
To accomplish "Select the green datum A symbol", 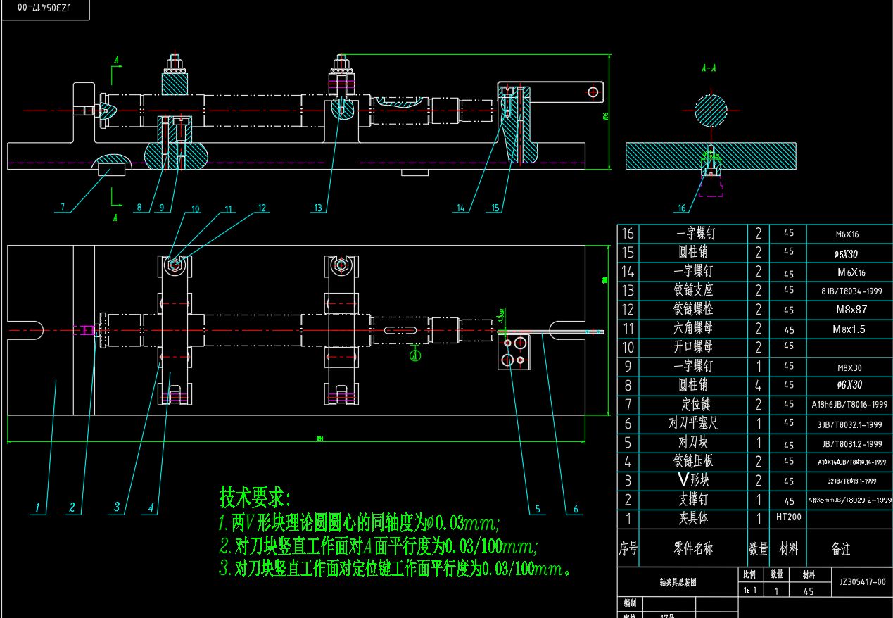I will (x=415, y=355).
